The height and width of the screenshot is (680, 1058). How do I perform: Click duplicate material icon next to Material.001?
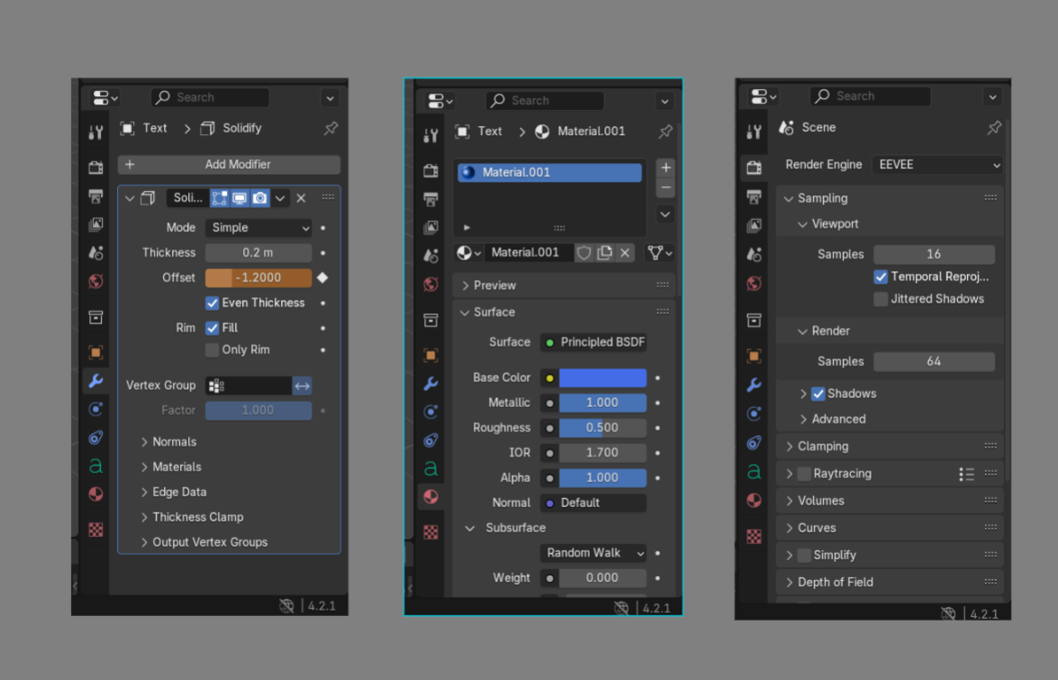[x=604, y=253]
